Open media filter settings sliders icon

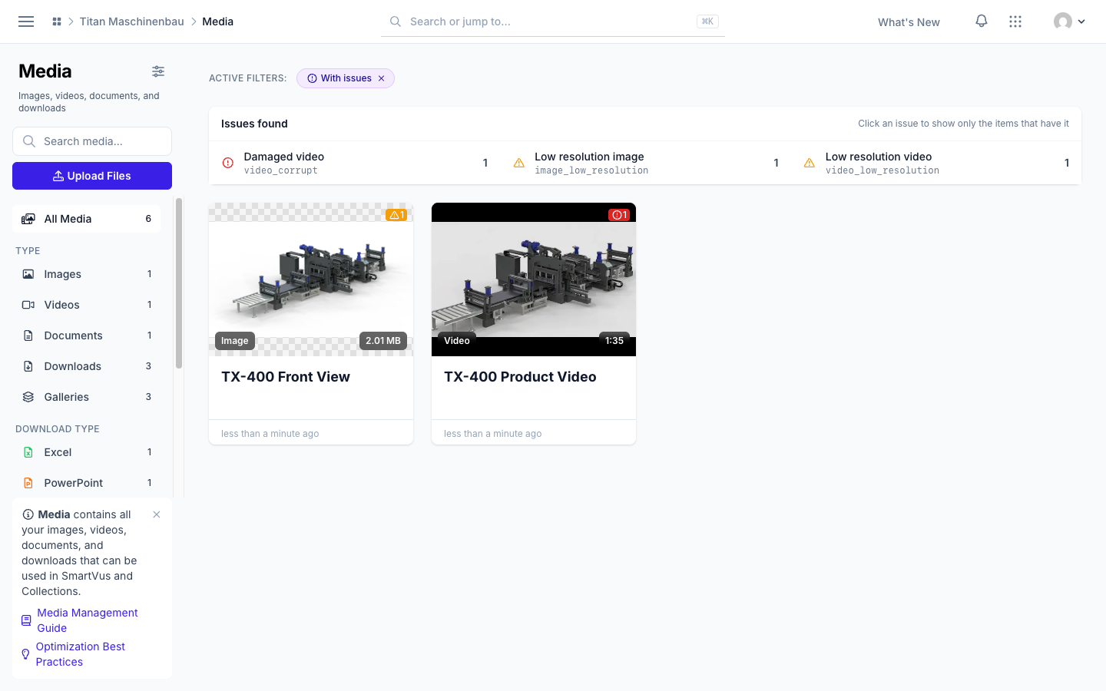point(158,71)
